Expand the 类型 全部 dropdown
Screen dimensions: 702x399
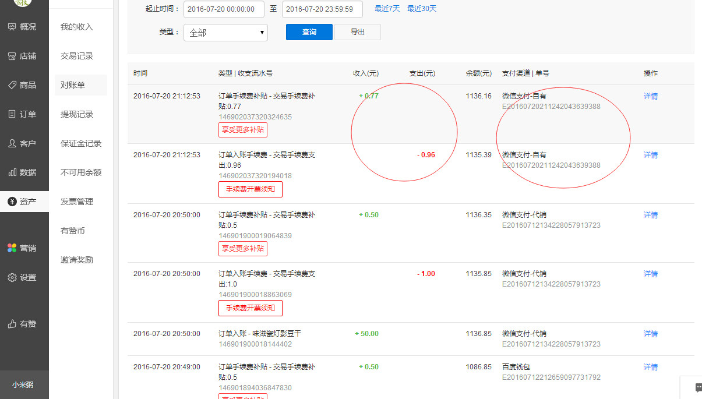[225, 33]
